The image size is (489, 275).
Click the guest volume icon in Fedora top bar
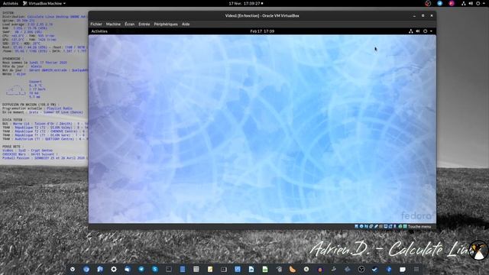click(418, 31)
